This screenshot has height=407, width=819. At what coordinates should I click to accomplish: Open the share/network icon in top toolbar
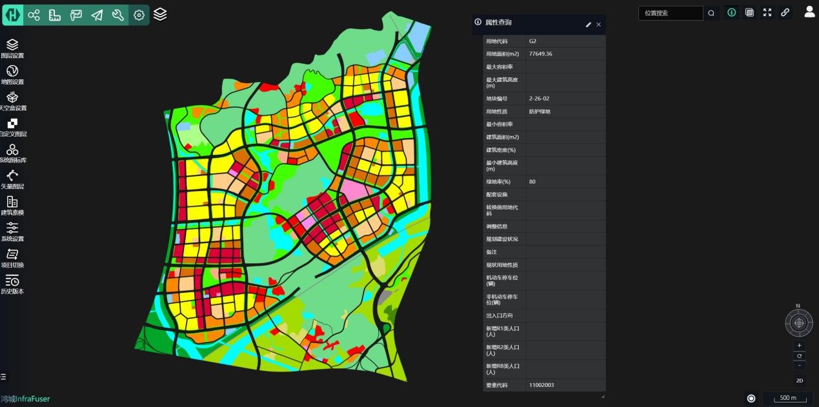pos(34,15)
